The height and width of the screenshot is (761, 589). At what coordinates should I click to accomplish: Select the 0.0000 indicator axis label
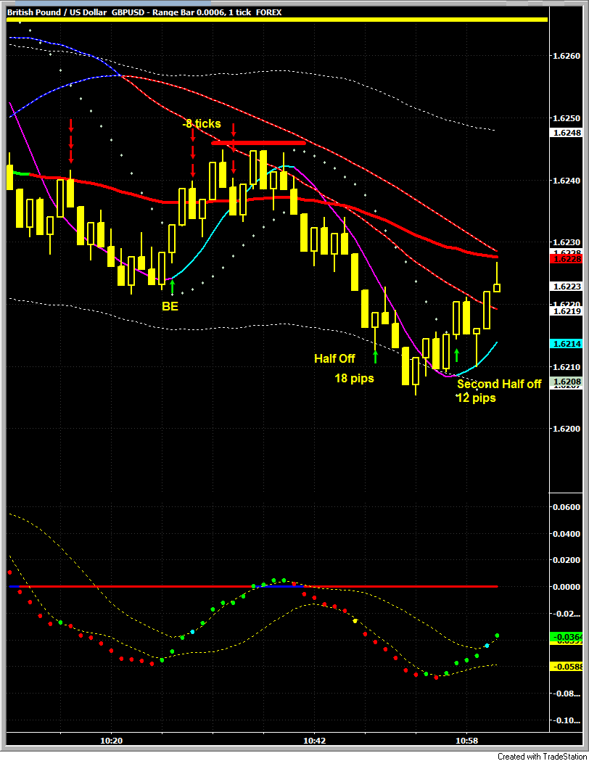point(567,587)
